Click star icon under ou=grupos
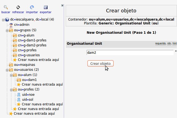The height and width of the screenshot is (118, 177). pyautogui.click(x=15, y=60)
